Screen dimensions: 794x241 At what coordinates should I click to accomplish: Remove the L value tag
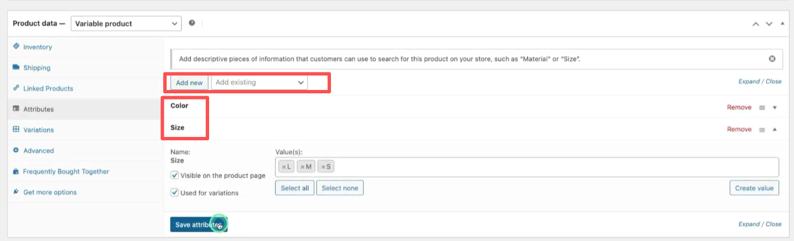(283, 167)
